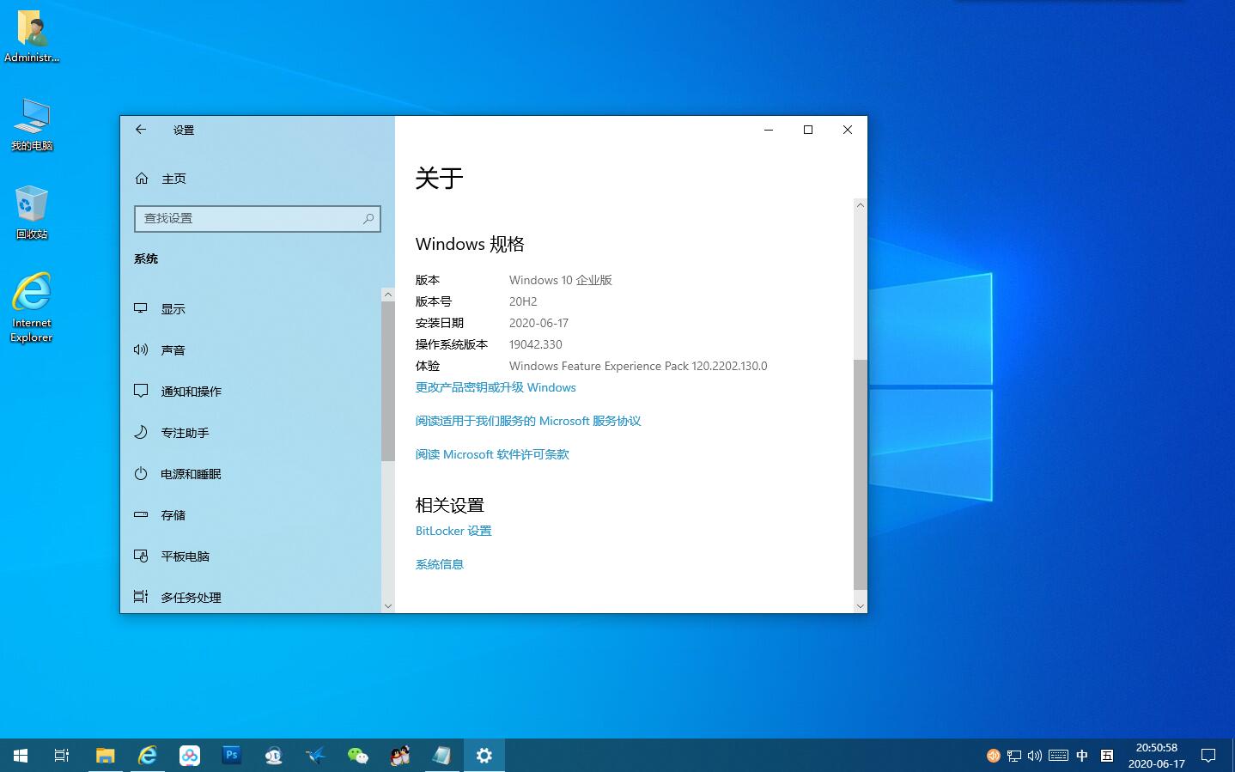The width and height of the screenshot is (1235, 772).
Task: Click the About page scrollbar up arrow
Action: coord(861,205)
